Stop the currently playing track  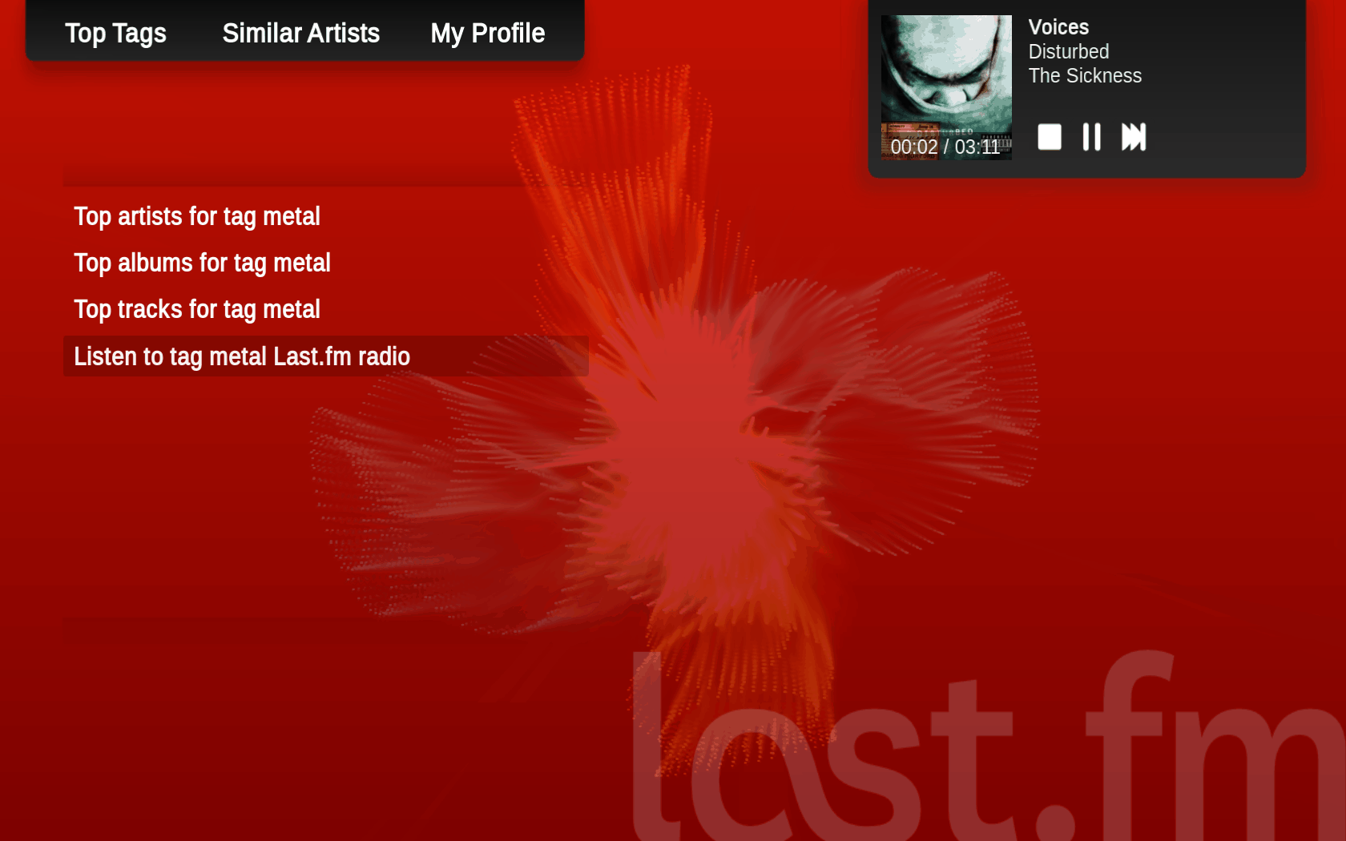coord(1049,137)
